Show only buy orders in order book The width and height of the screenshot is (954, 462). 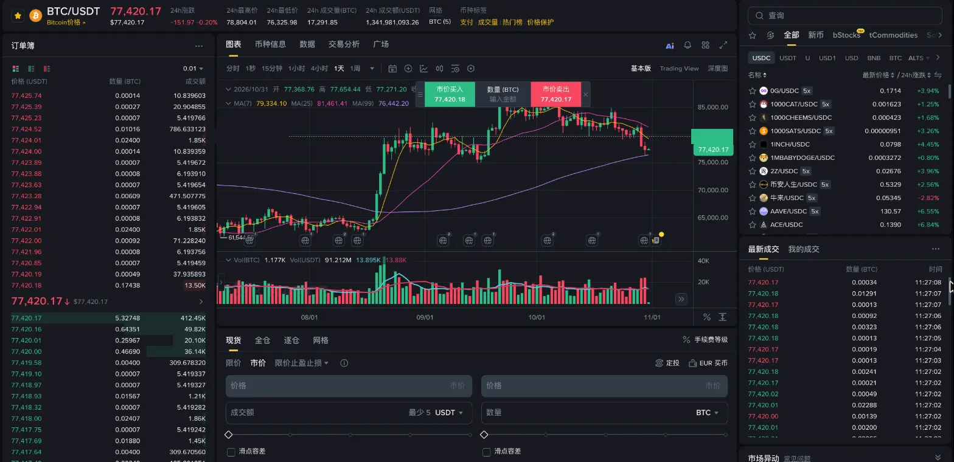[x=31, y=69]
